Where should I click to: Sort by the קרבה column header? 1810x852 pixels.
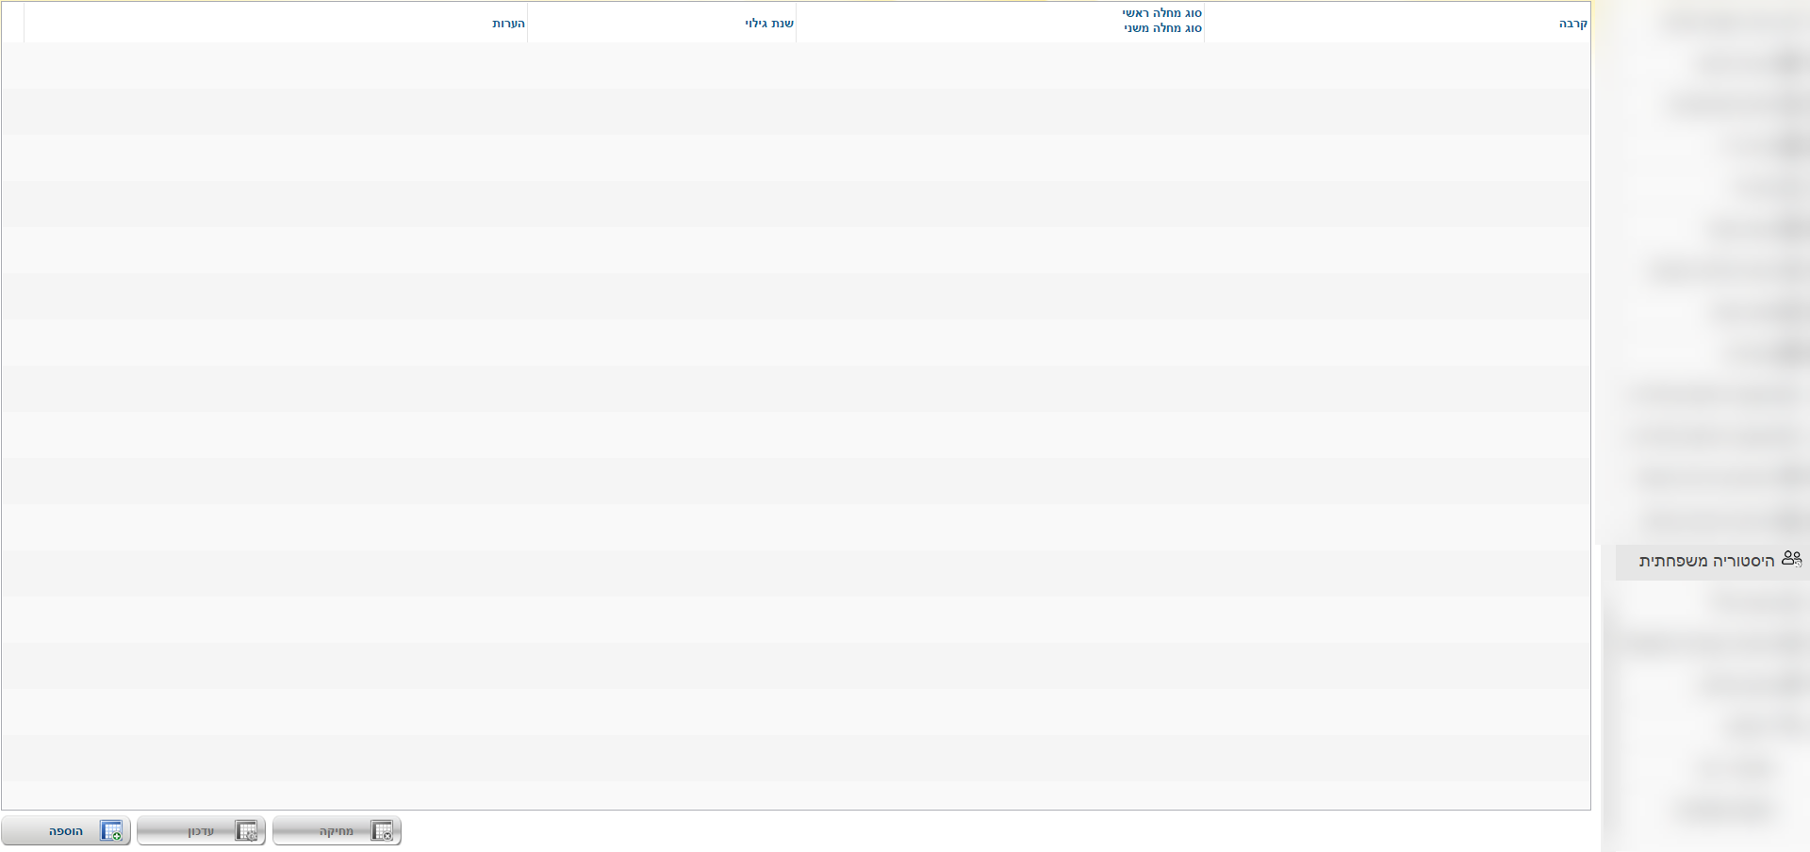tap(1572, 24)
